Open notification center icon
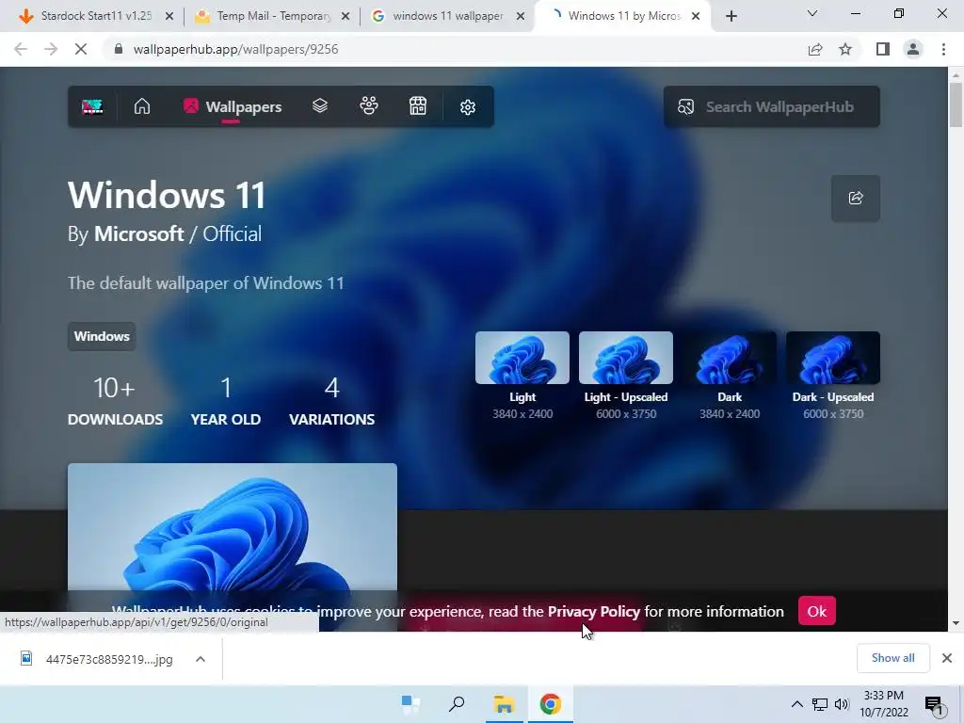Image resolution: width=964 pixels, height=723 pixels. (934, 704)
